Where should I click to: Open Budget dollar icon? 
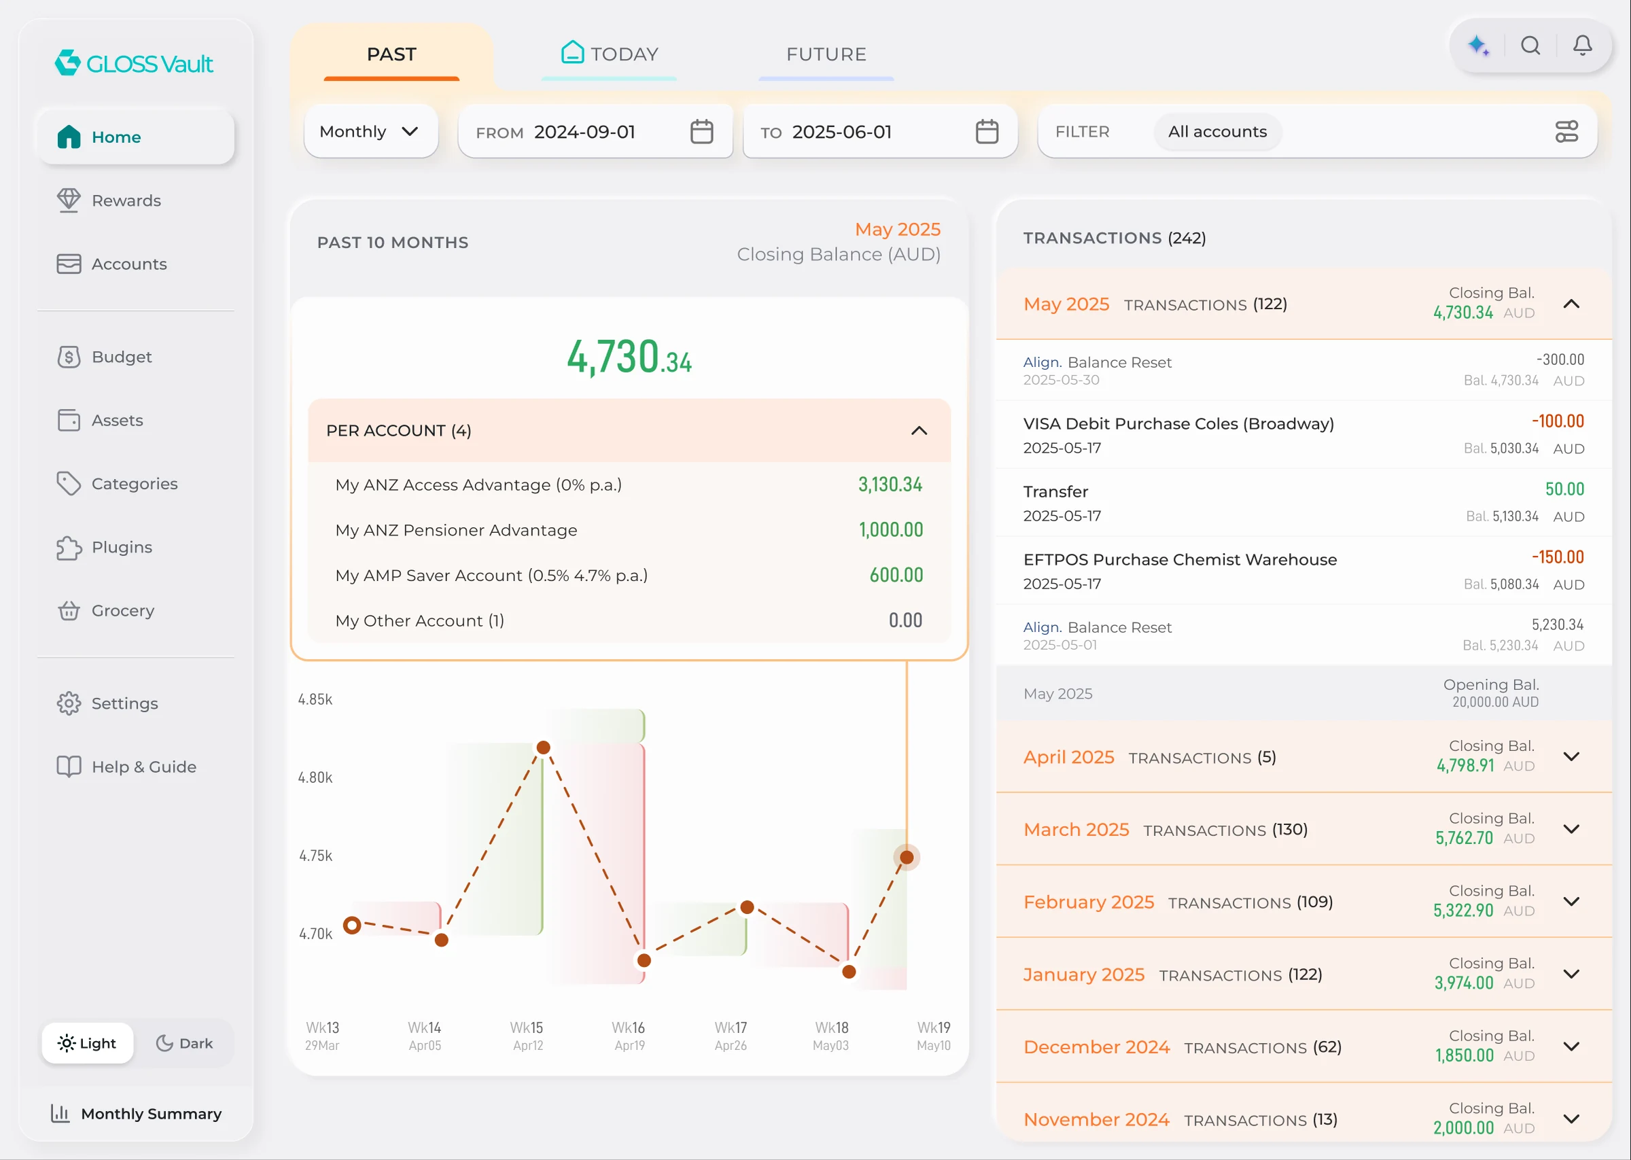[x=69, y=357]
